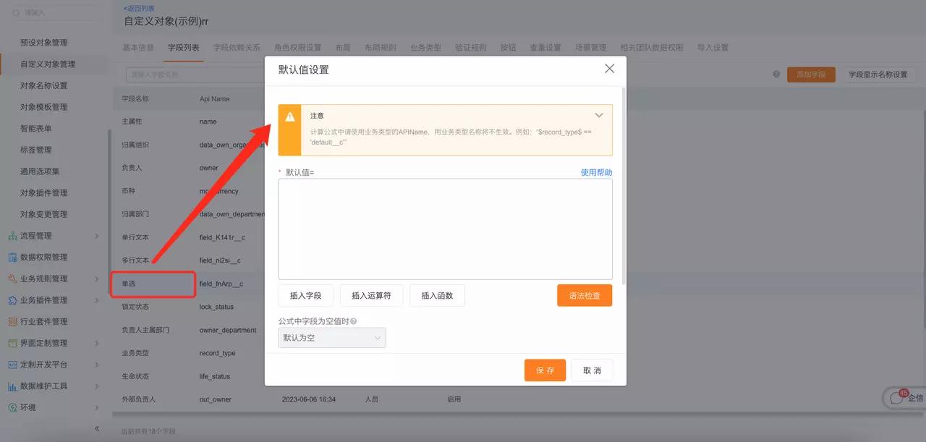Open 对象名称设置 in sidebar
The height and width of the screenshot is (442, 926).
[43, 85]
